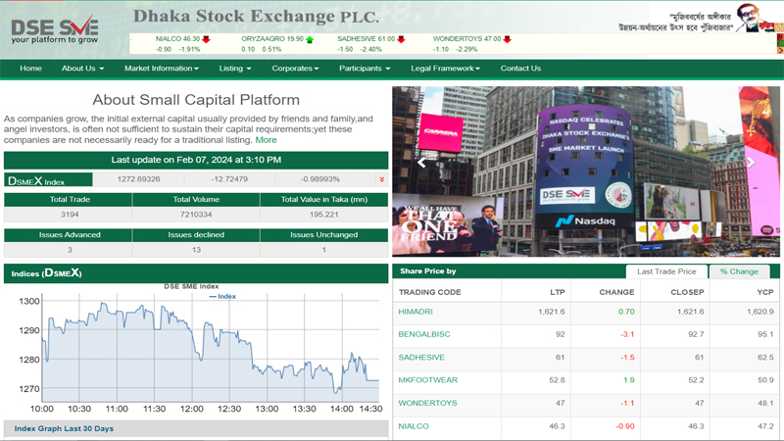Open the Legal Framework dropdown
Image resolution: width=784 pixels, height=441 pixels.
445,69
